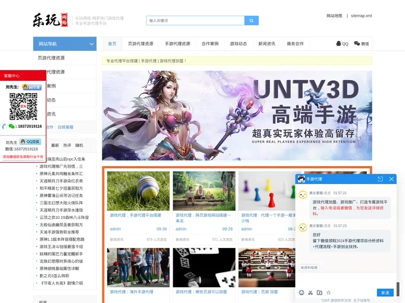Expand the 网站导航 dropdown chevron

click(x=92, y=44)
